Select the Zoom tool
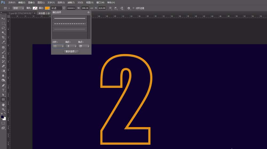The image size is (267, 149). pos(3,109)
